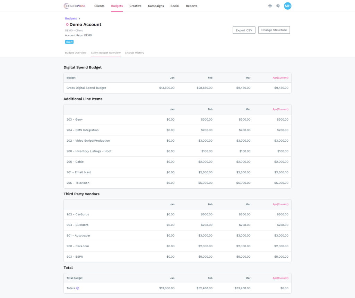The height and width of the screenshot is (298, 355).
Task: Open the Social navigation item
Action: coord(175,6)
